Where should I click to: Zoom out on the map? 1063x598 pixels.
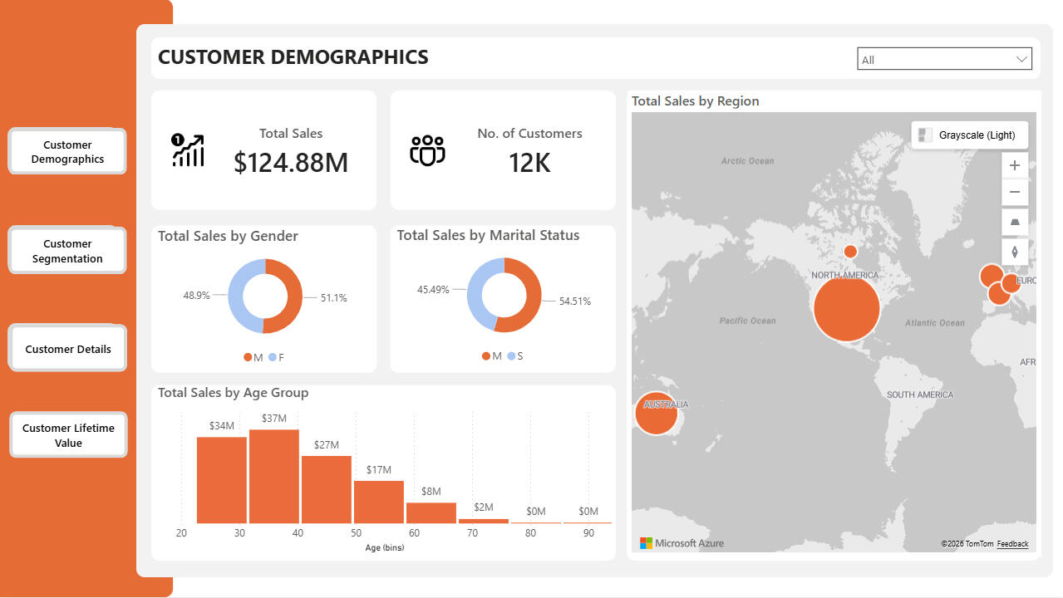[x=1014, y=193]
